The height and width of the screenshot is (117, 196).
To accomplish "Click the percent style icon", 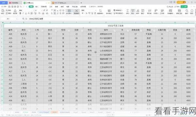I will tap(86, 13).
